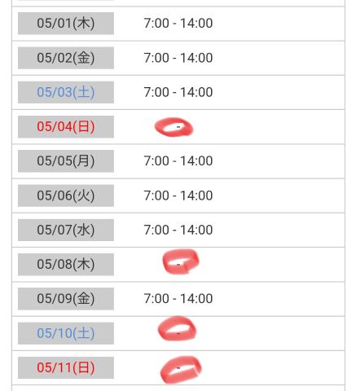The height and width of the screenshot is (391, 356).
Task: Open the 05/08(木) date label
Action: (66, 265)
